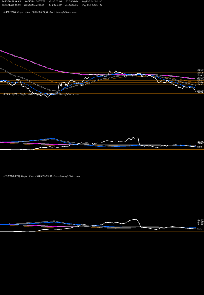Click the WEEKLY(211) Eagle View chart title

tap(41, 94)
